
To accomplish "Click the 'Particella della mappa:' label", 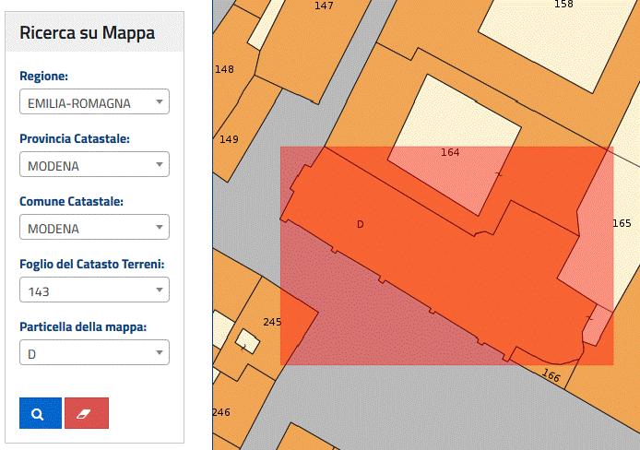I will point(83,326).
